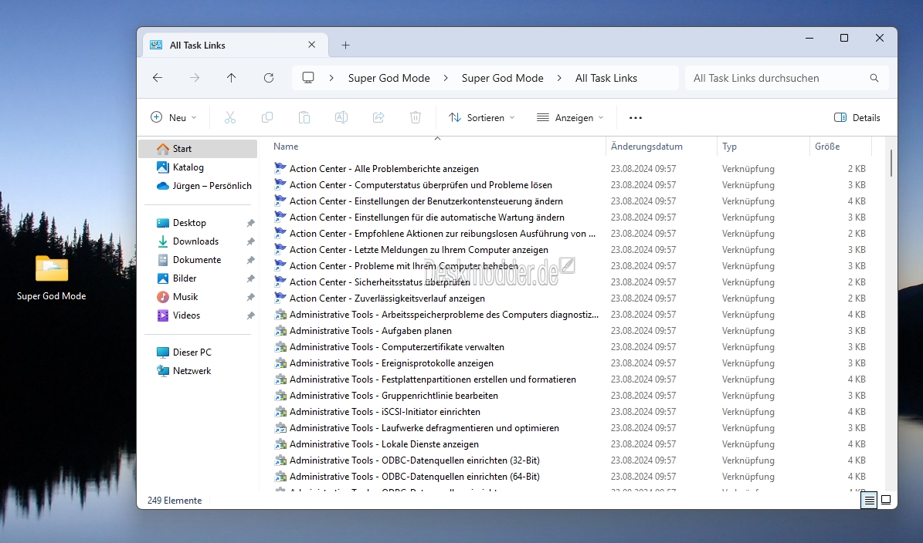Click the Delete trash icon
This screenshot has height=543, width=923.
[x=416, y=117]
